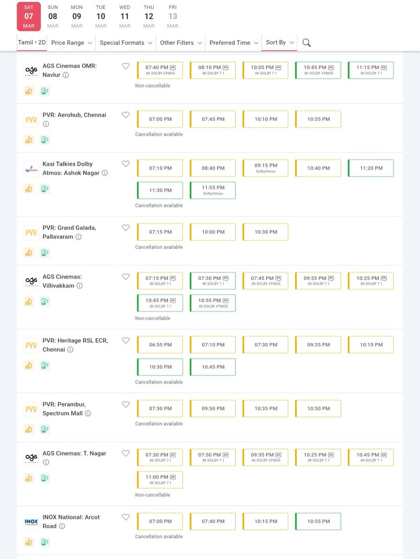Select the Sat 07 Mar date
420x559 pixels.
click(29, 16)
